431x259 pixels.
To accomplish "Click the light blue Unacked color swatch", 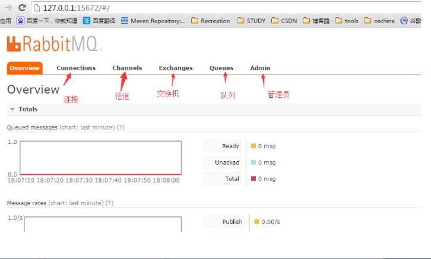I will (253, 162).
